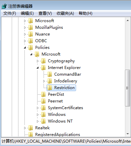Viewport: 131px width, 146px height.
Task: Expand the SystemCertificates key
Action: point(38,108)
